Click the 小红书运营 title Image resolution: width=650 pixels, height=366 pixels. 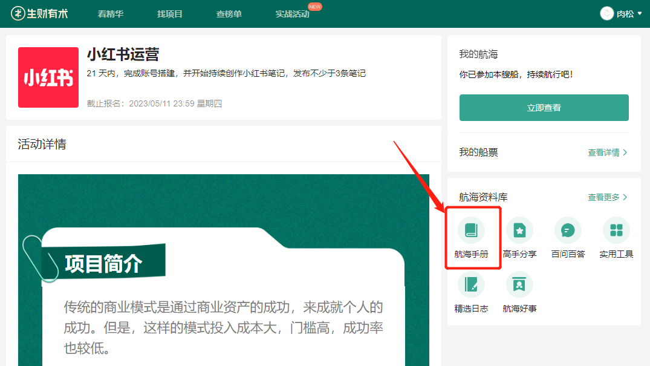tap(123, 54)
